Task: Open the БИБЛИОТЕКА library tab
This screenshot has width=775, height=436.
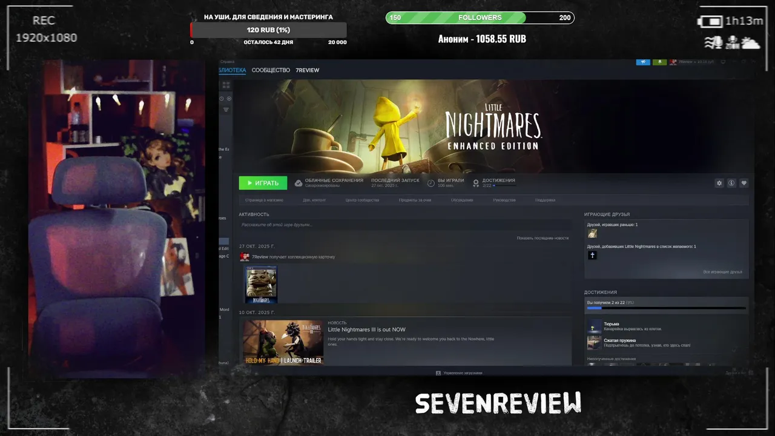Action: point(232,70)
